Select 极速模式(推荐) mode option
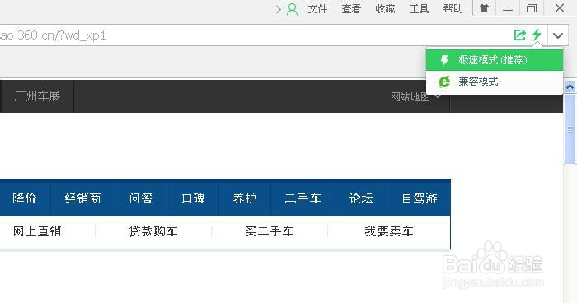This screenshot has height=303, width=577. [x=495, y=60]
